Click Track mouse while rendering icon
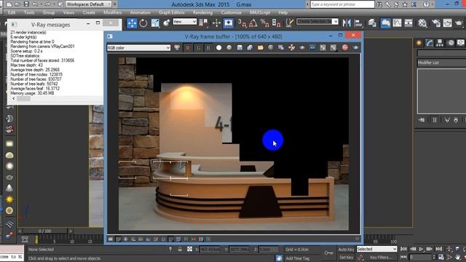The width and height of the screenshot is (466, 262). [291, 47]
